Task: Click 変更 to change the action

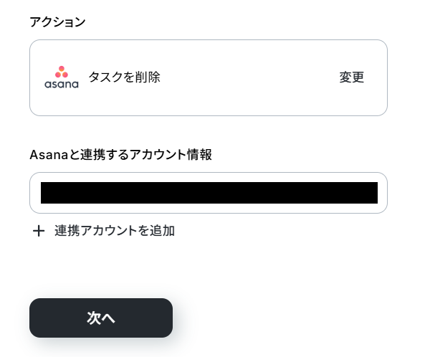Action: tap(352, 77)
